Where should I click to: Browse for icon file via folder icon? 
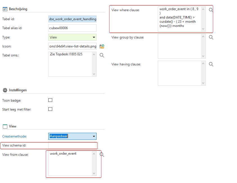pyautogui.click(x=102, y=46)
